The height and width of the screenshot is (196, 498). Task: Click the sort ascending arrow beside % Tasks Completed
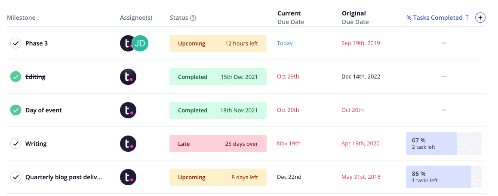coord(467,18)
